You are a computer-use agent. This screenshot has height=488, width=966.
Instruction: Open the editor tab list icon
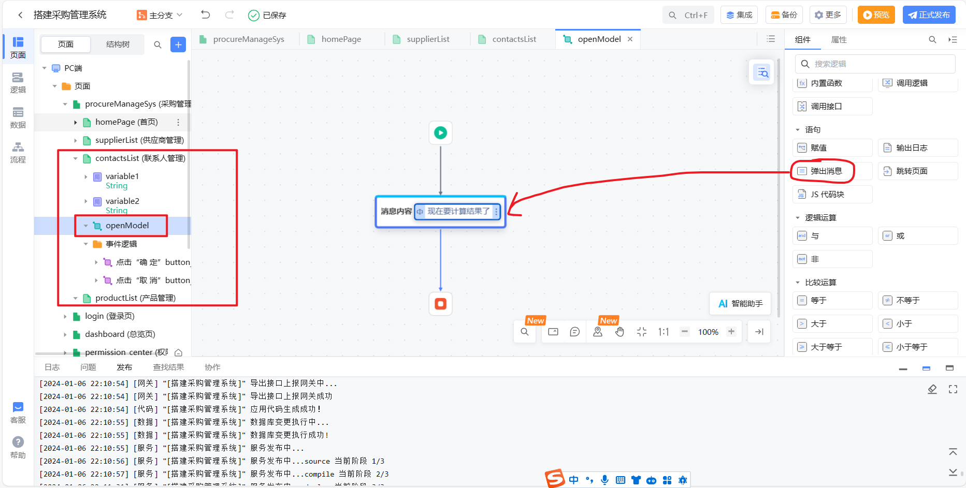(x=771, y=39)
